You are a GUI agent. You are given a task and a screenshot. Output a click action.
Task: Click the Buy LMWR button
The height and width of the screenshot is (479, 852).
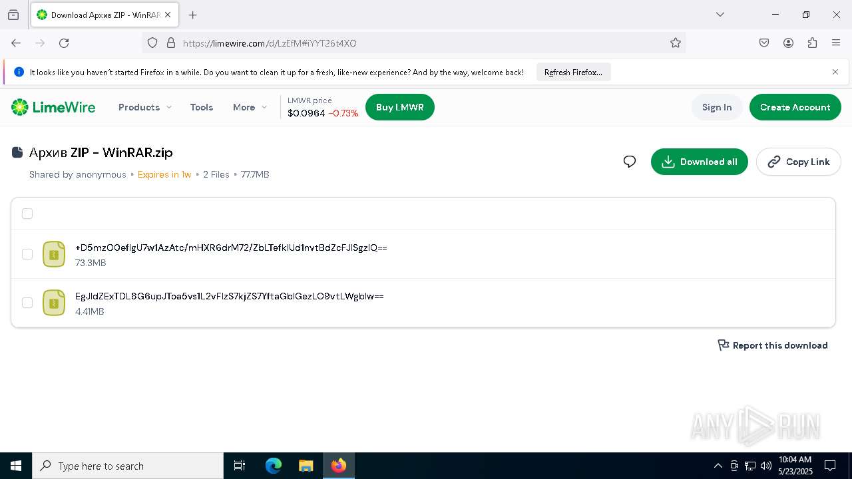pos(400,107)
